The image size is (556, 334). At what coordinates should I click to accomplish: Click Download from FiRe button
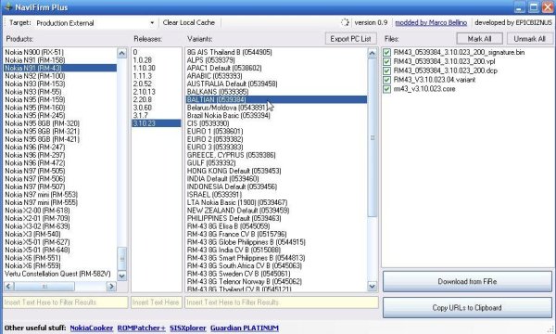point(467,281)
